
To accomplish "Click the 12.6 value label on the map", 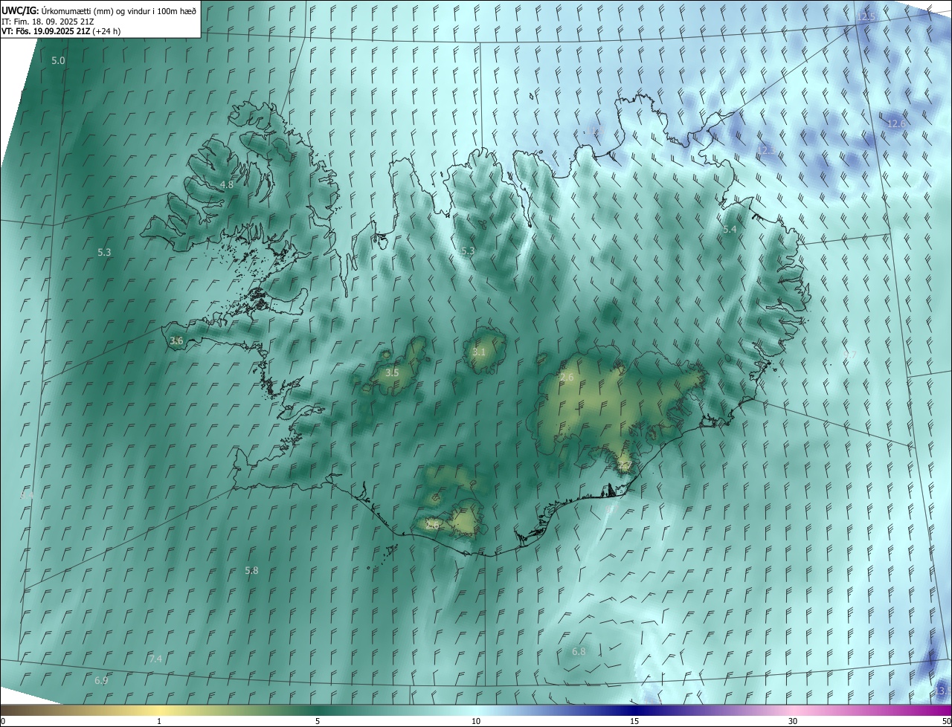I will [896, 123].
